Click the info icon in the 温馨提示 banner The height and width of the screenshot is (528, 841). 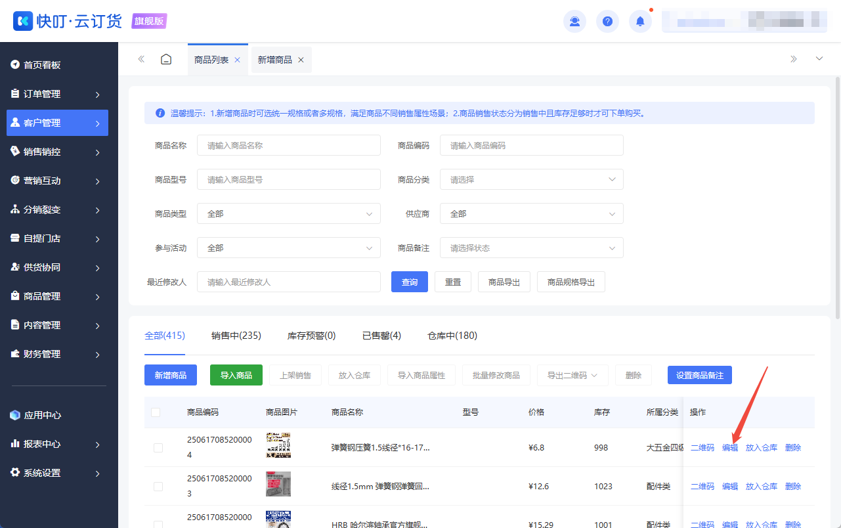click(160, 113)
